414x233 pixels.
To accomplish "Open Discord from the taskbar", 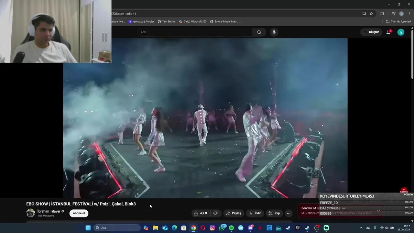I will (250, 228).
